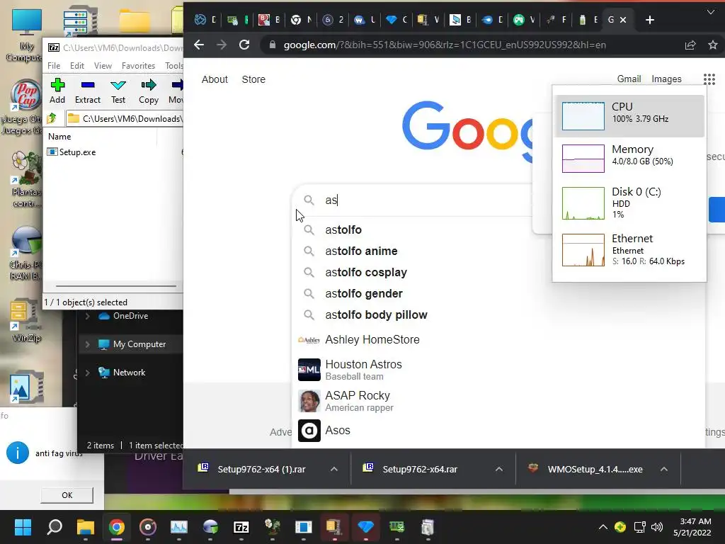The image size is (725, 544).
Task: Click OK in the anti virus dialog
Action: coord(67,495)
